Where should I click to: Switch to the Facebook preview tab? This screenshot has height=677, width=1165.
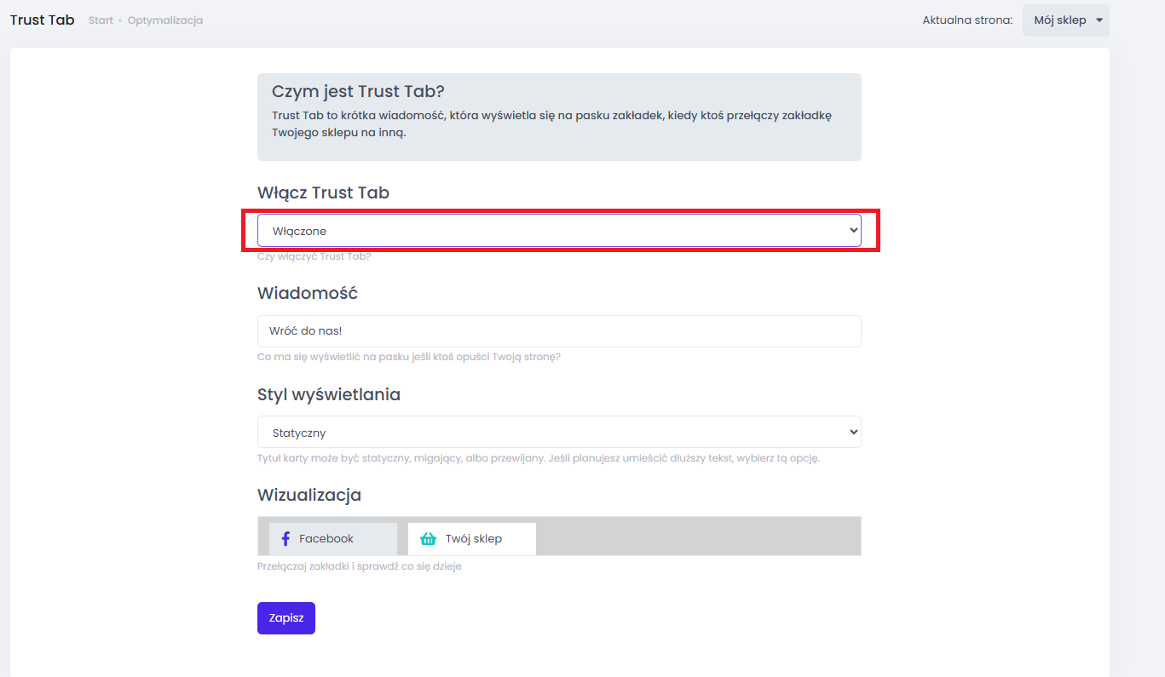(x=333, y=539)
